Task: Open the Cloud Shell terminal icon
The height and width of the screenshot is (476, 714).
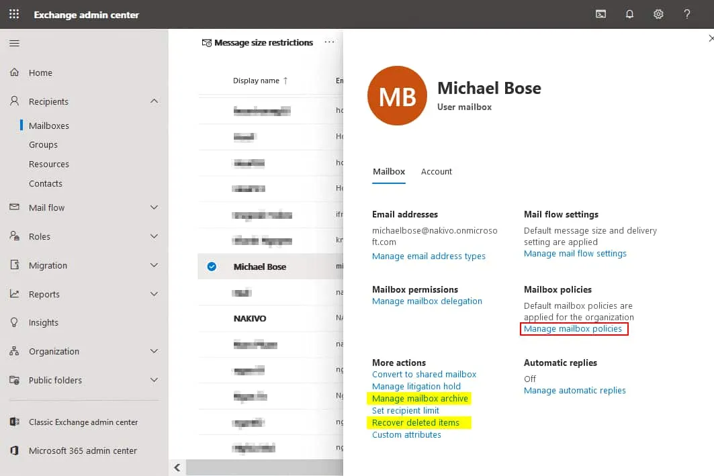Action: click(x=600, y=14)
